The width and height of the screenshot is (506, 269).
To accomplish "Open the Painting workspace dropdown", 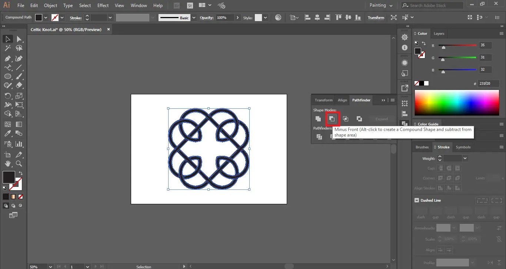I will [x=381, y=5].
